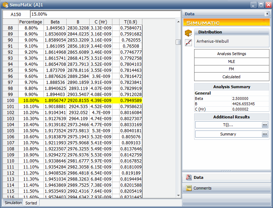Close the SimuMatic window

coord(268,5)
